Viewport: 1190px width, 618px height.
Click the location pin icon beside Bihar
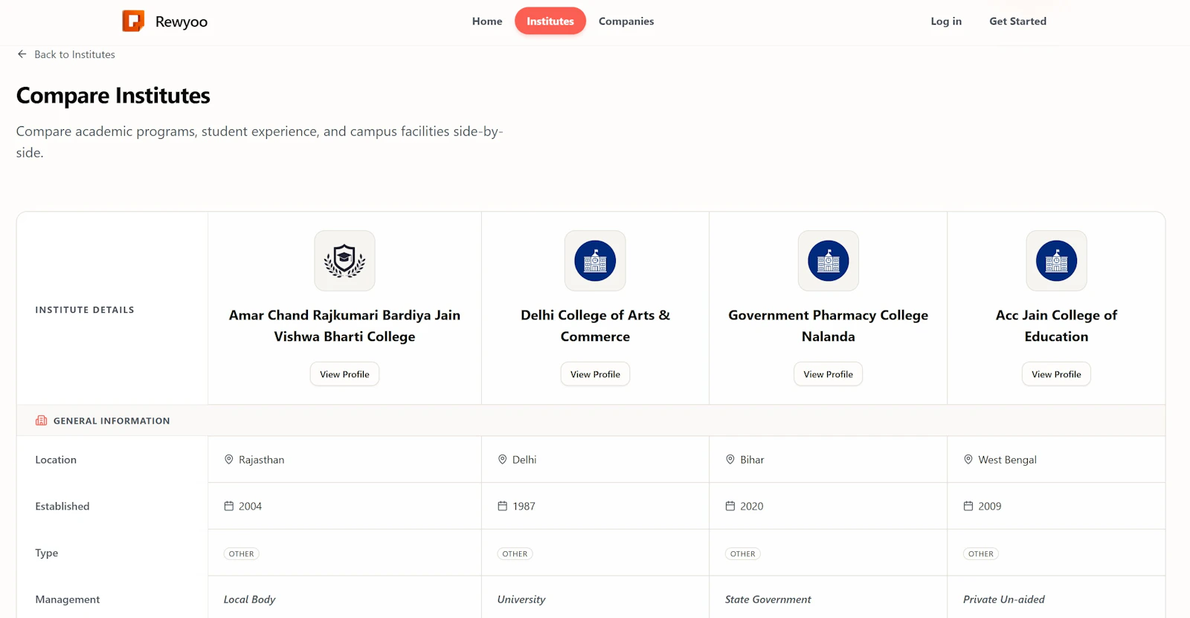[730, 460]
